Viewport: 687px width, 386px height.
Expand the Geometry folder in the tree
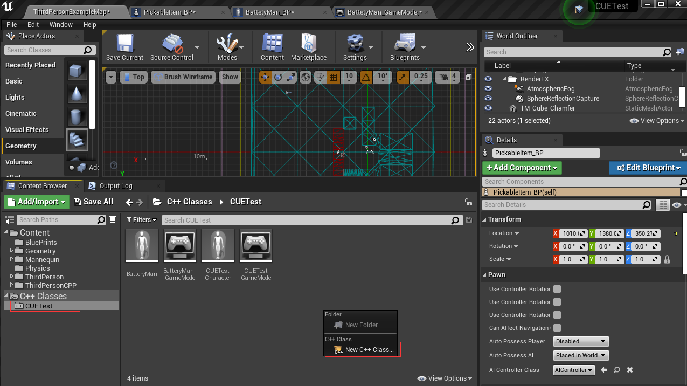click(x=12, y=251)
